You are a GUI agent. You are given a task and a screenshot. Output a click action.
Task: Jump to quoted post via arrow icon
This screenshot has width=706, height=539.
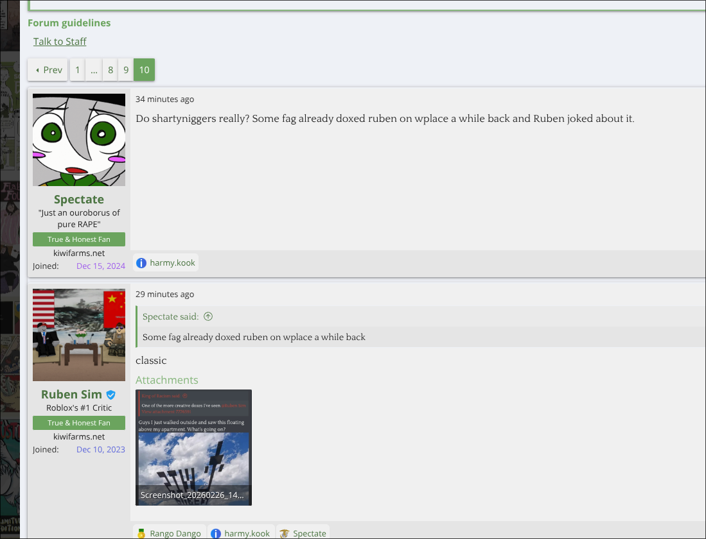[208, 316]
